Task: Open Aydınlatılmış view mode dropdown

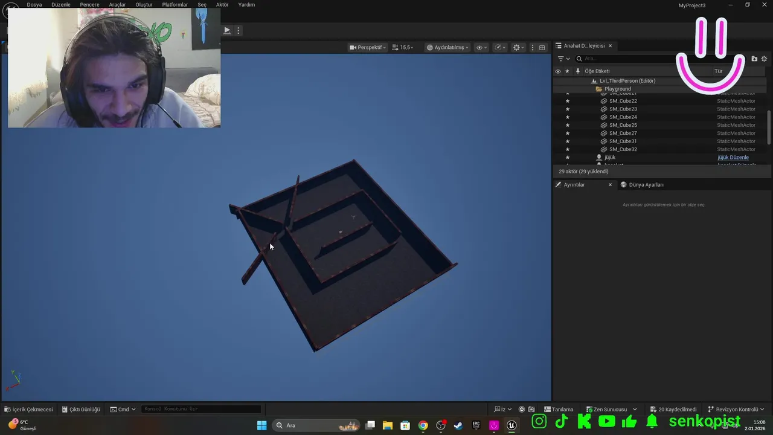Action: pyautogui.click(x=447, y=47)
